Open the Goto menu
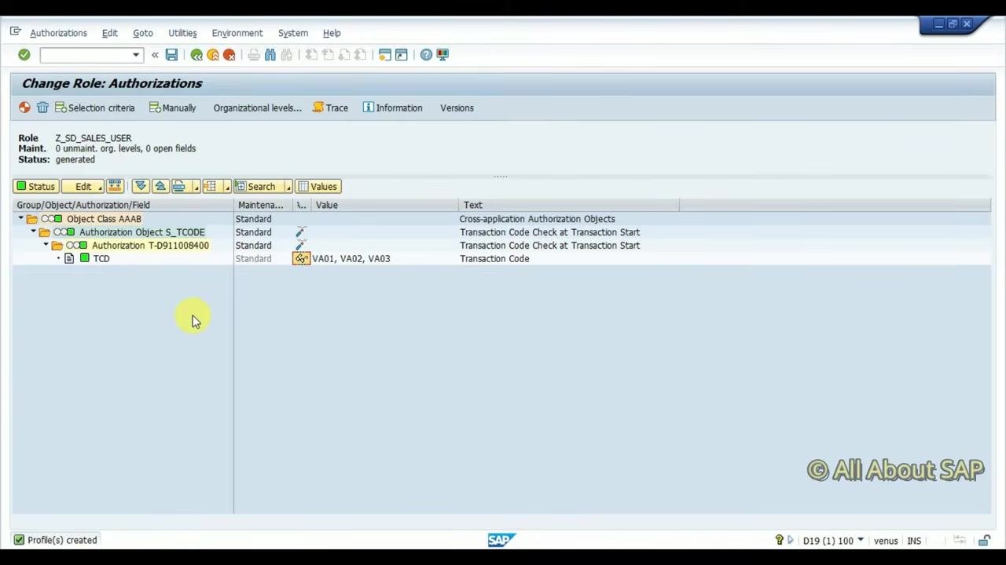Viewport: 1006px width, 565px height. [143, 33]
